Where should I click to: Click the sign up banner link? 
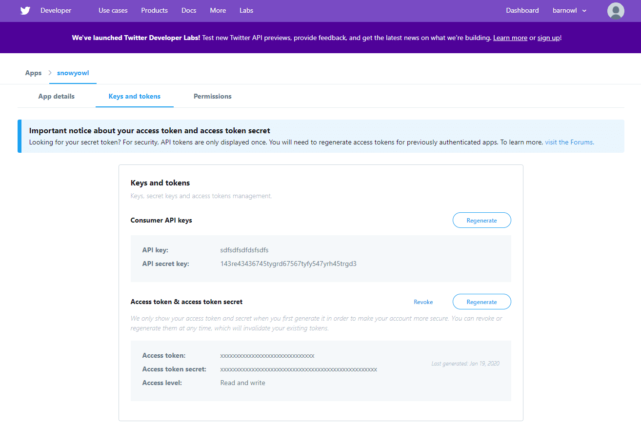tap(548, 38)
